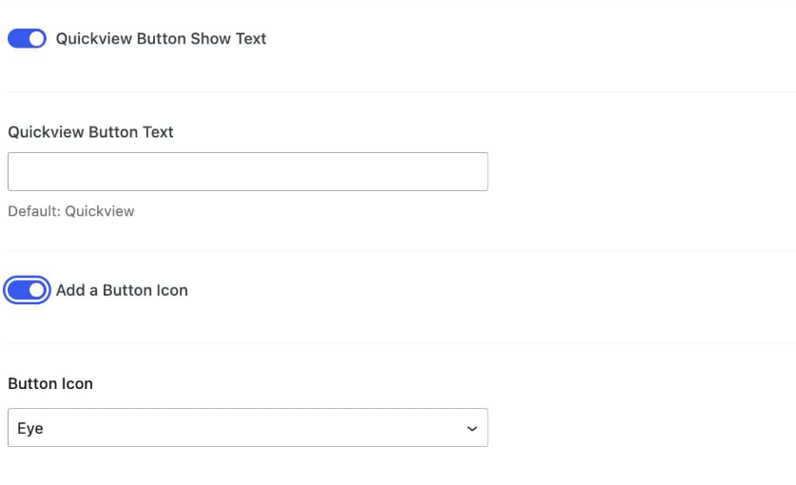
Task: Click the blue track of the focused icon switch
Action: point(18,290)
